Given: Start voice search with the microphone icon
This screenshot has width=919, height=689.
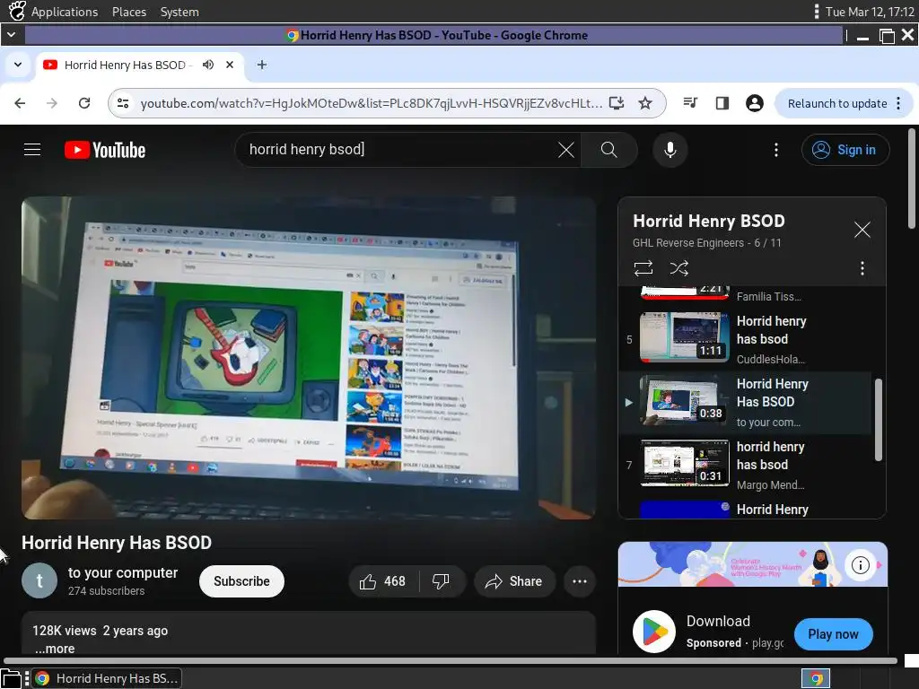Looking at the screenshot, I should coord(670,150).
